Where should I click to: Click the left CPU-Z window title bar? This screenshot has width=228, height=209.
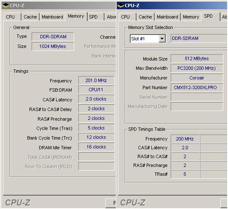click(x=59, y=5)
